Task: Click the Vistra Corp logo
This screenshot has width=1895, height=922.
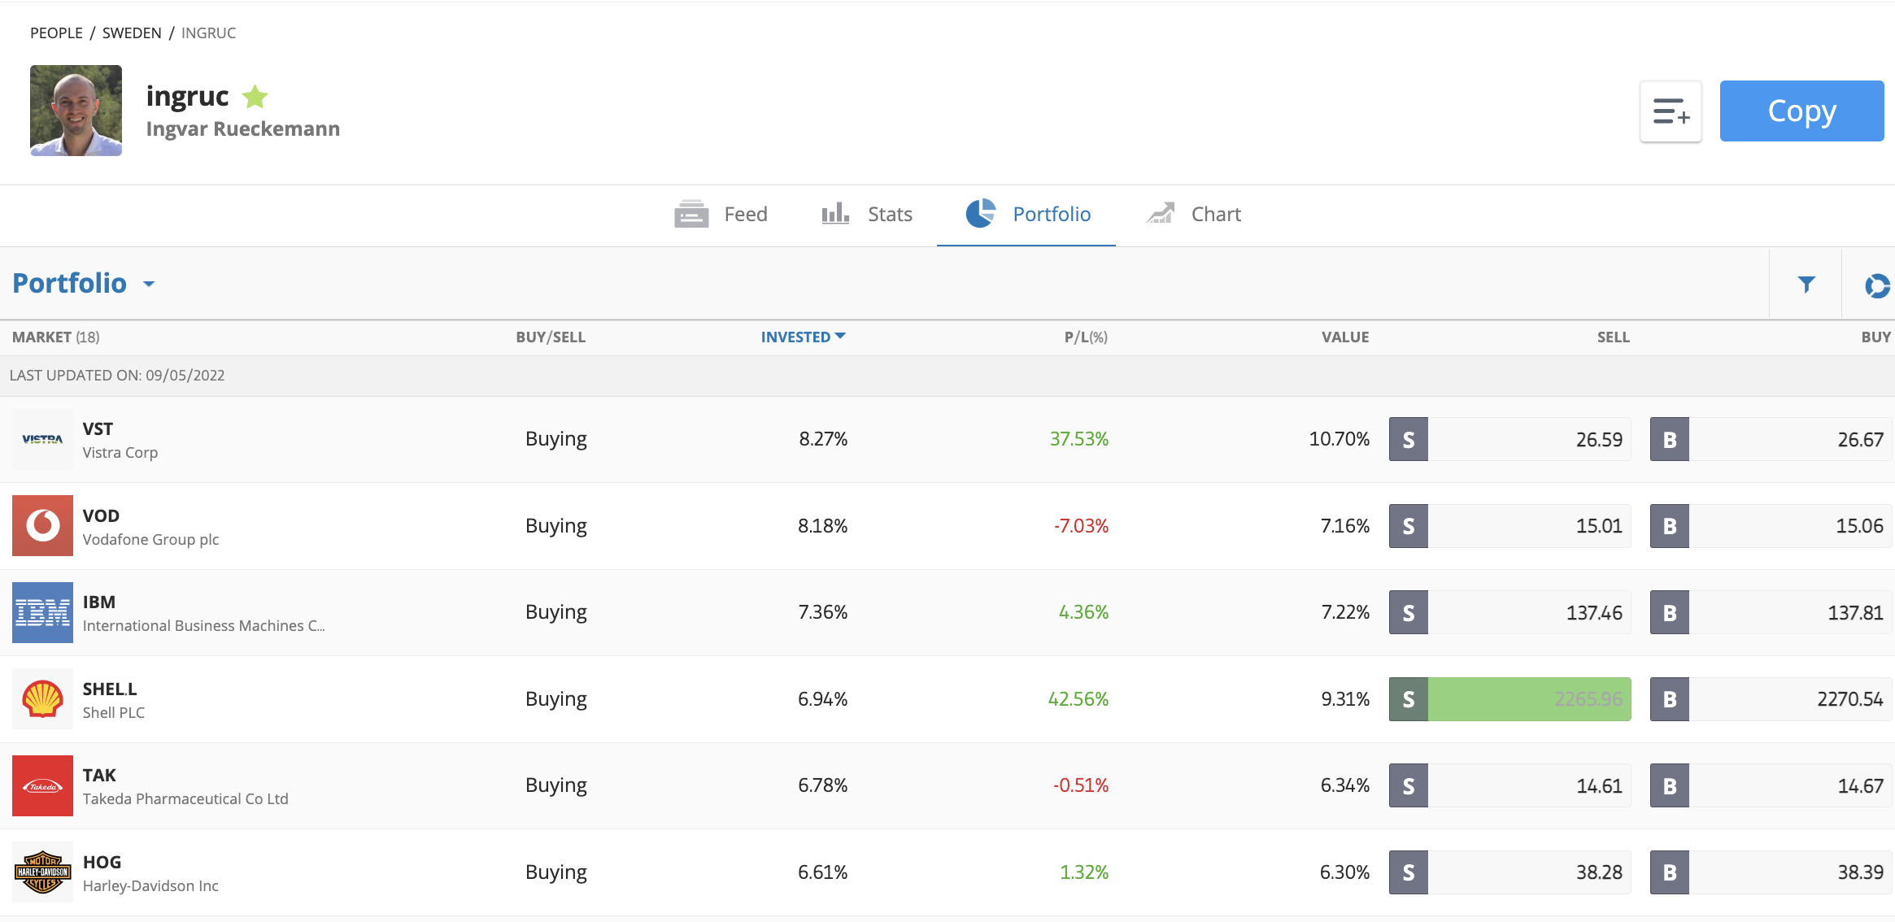Action: click(42, 439)
